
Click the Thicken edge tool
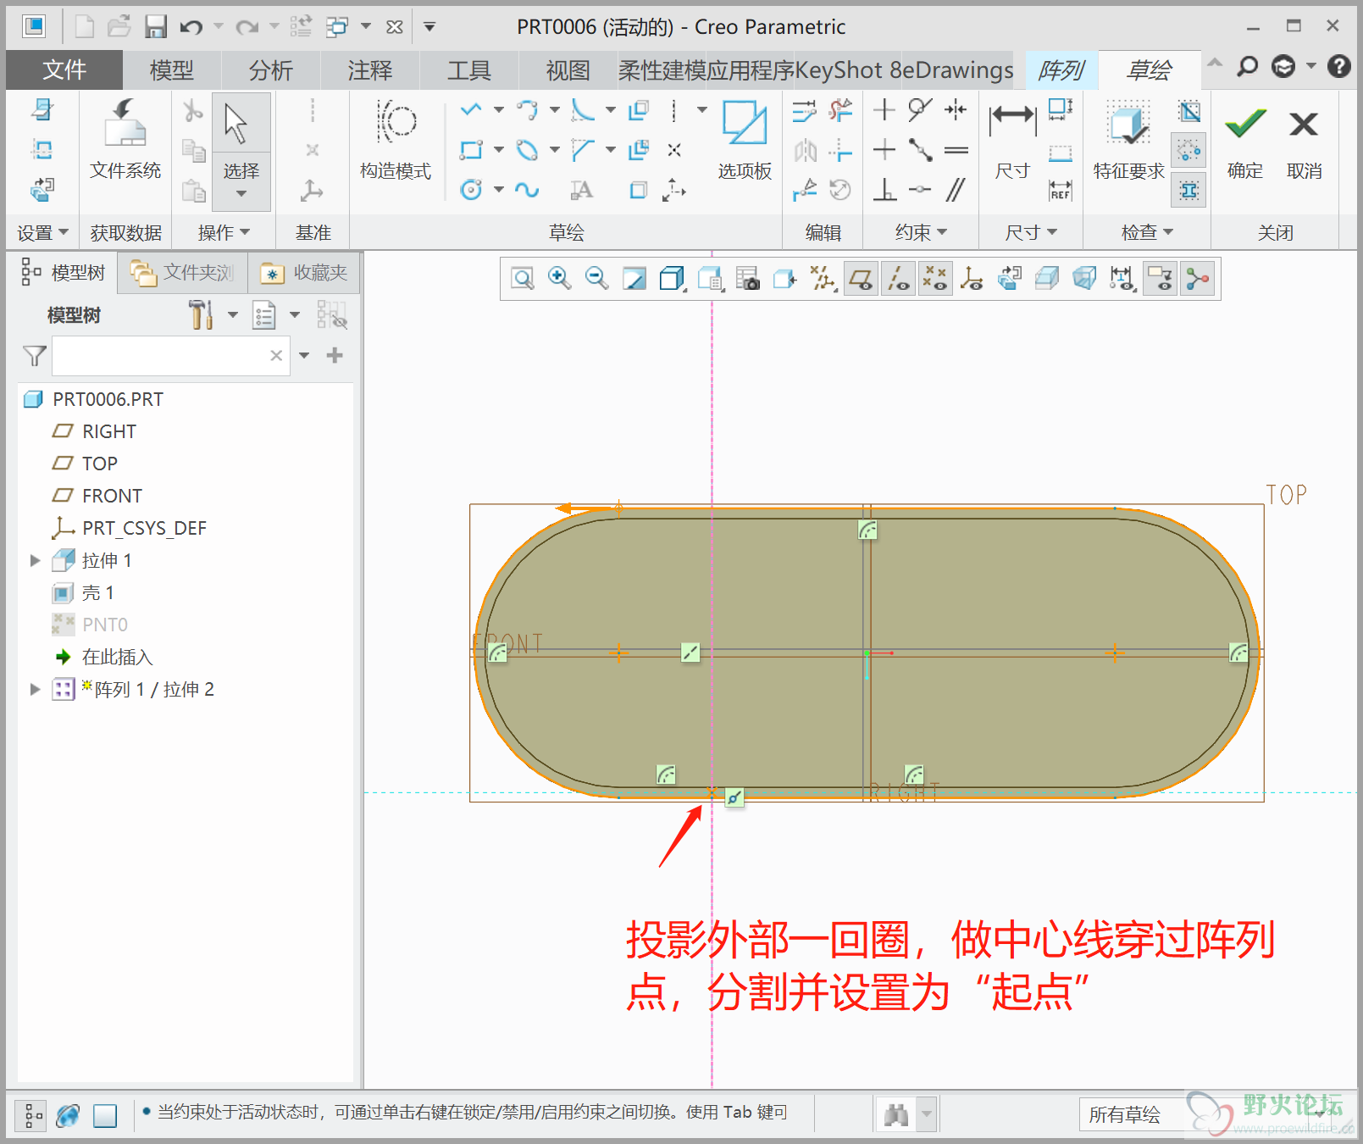[639, 150]
